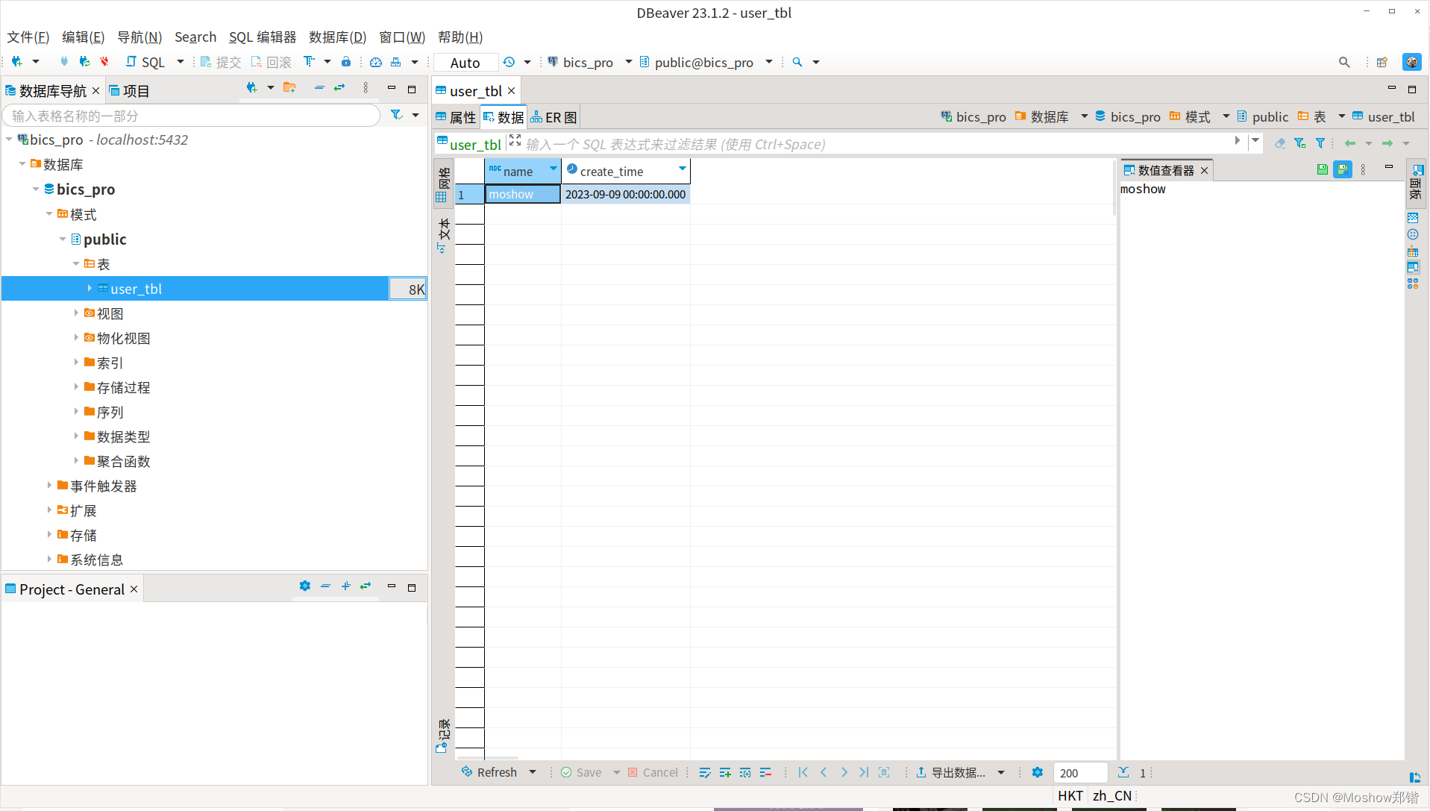
Task: Click the transaction mode icon in the toolbar
Action: [309, 62]
